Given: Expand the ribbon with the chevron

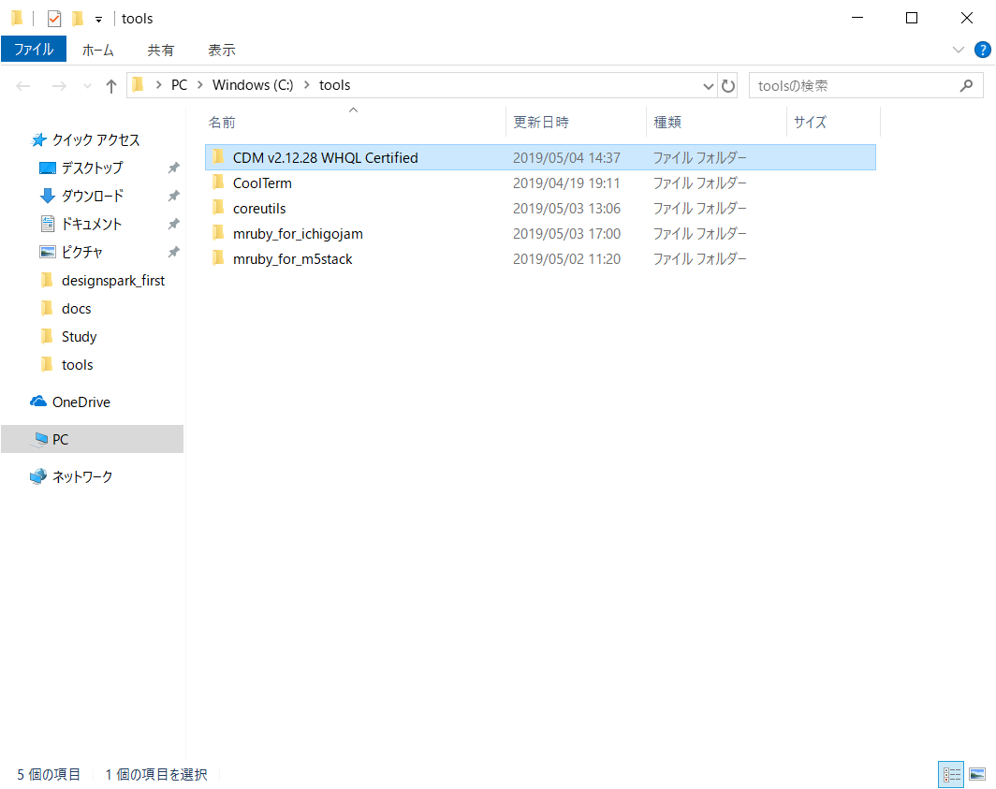Looking at the screenshot, I should point(958,50).
